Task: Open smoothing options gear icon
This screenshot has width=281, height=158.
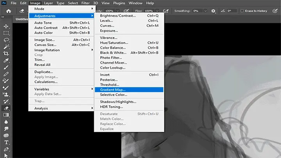Action: click(x=213, y=11)
